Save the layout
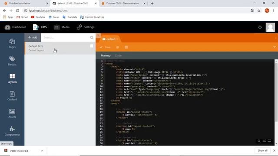Viewport: 278px width, 156px height. click(105, 47)
